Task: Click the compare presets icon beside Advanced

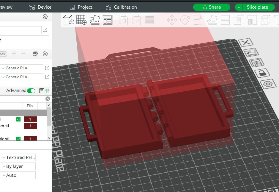Action: coord(47,91)
